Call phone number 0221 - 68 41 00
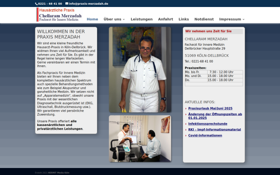This screenshot has width=280, height=175. 50,4
